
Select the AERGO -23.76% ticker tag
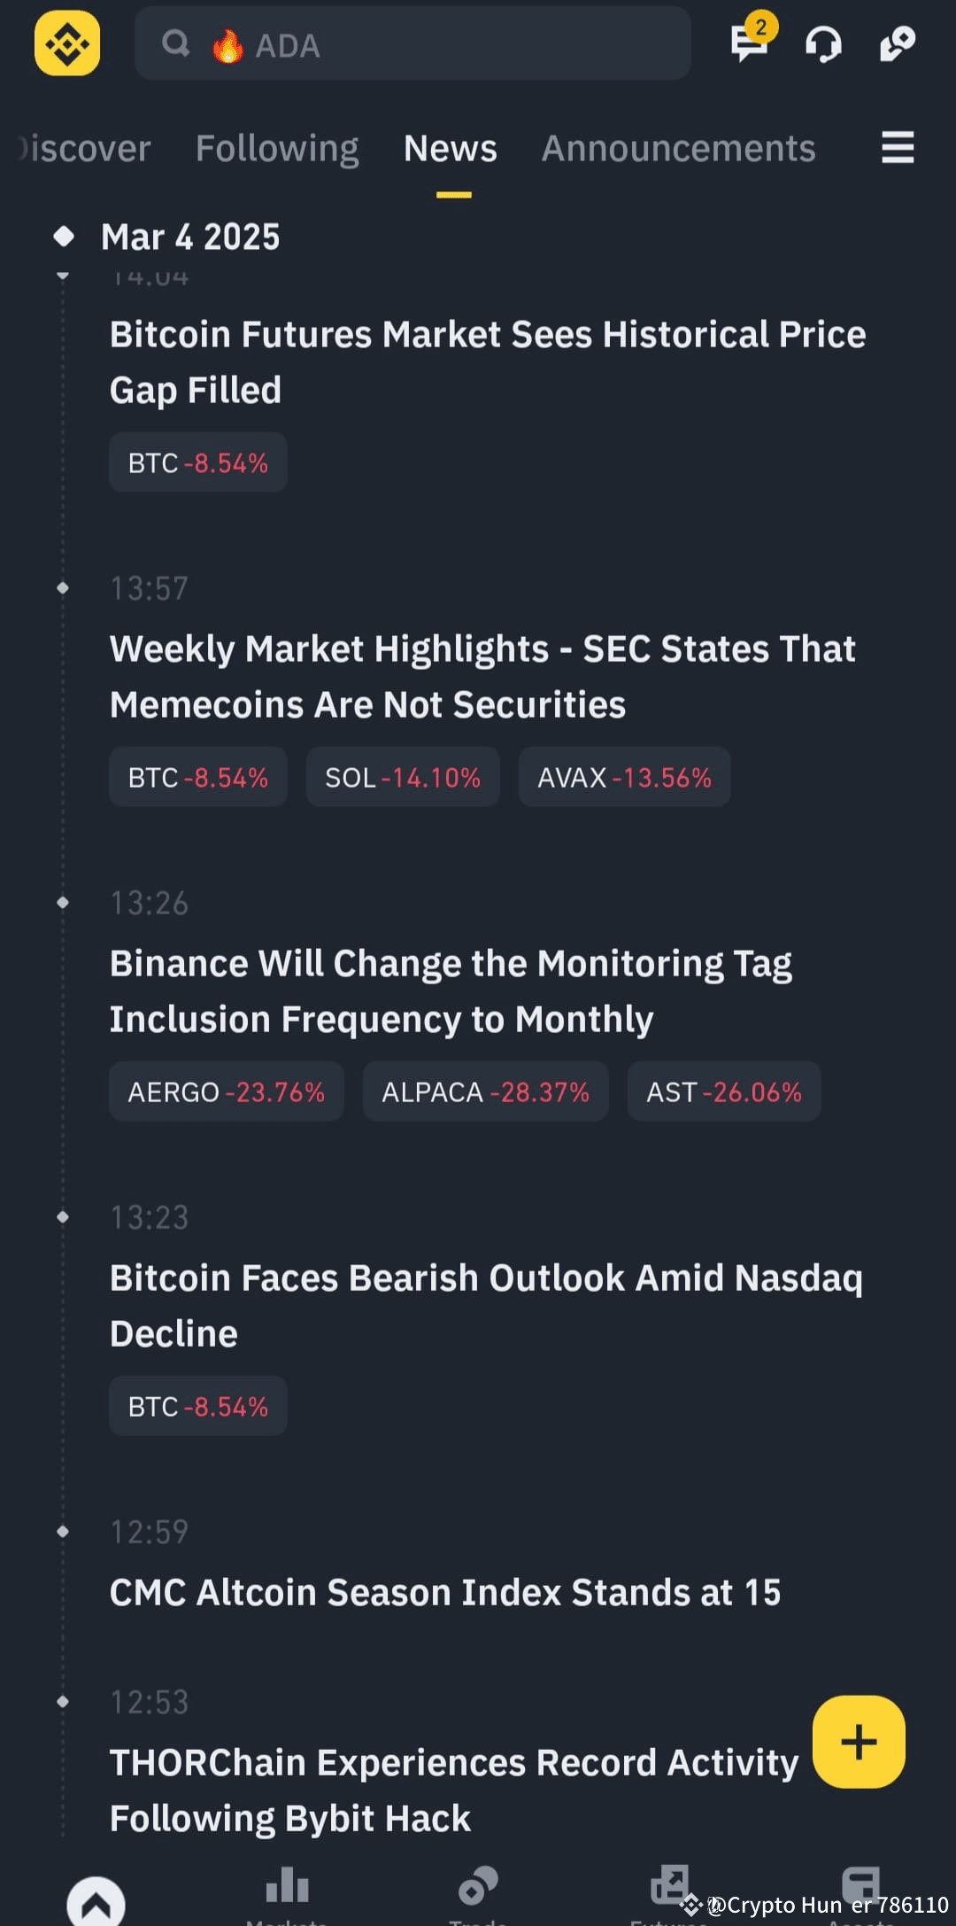[x=226, y=1091]
